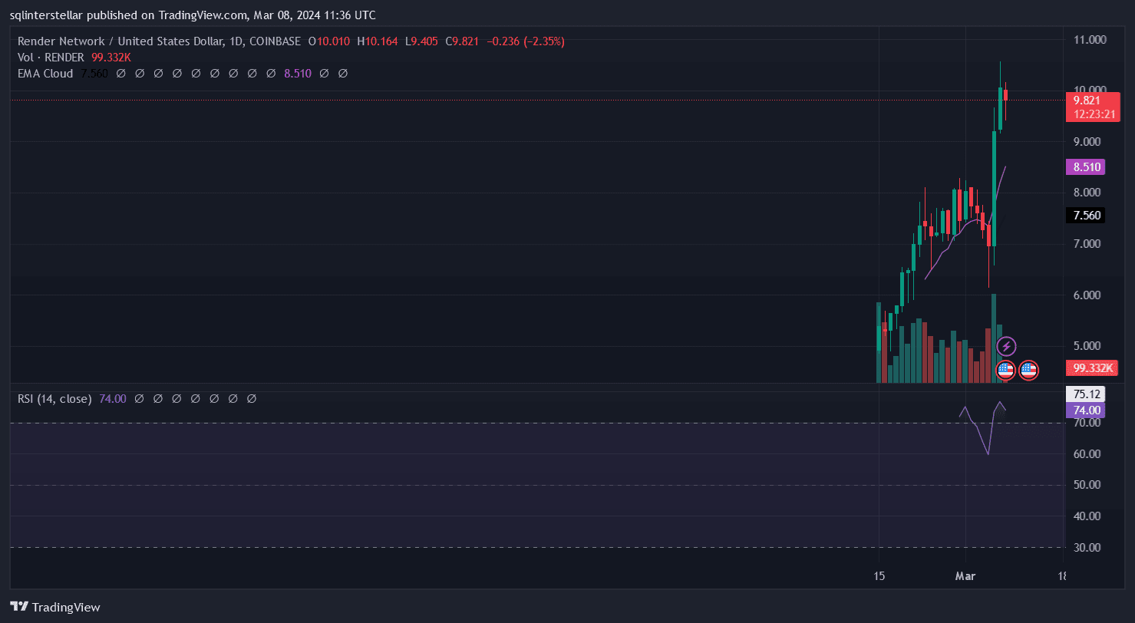Click the latest red candlestick near 10.000
Image resolution: width=1135 pixels, height=623 pixels.
[1005, 95]
